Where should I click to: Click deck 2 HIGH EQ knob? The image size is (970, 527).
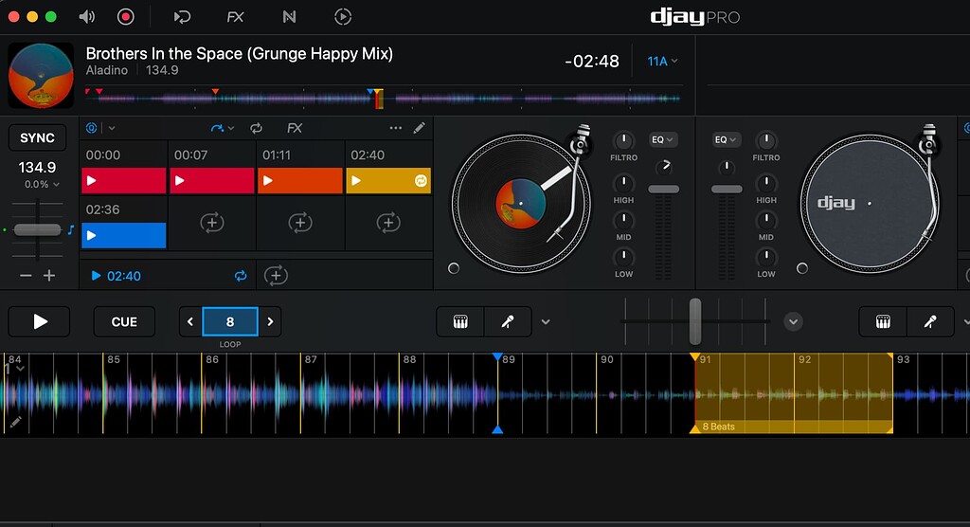[765, 183]
